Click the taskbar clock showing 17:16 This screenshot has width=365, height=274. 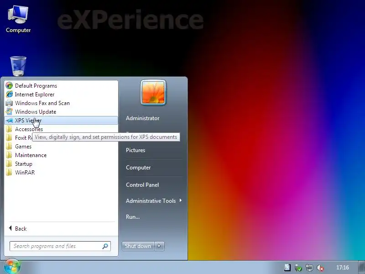pyautogui.click(x=343, y=268)
